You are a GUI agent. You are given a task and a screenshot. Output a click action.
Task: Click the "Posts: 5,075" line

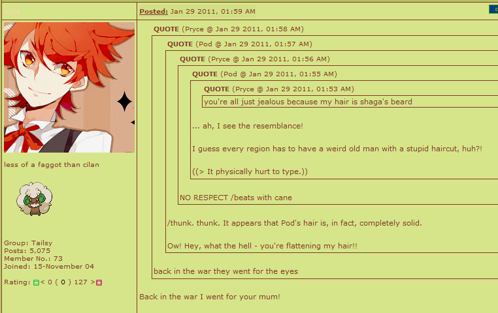point(27,251)
